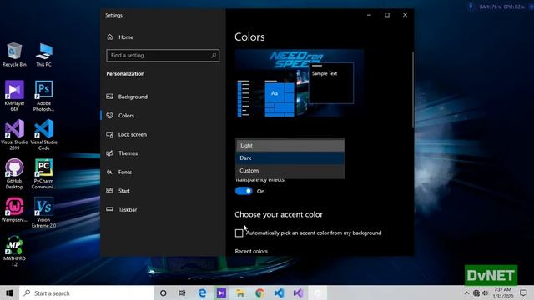Click the taskbar Start a search box

click(x=86, y=292)
